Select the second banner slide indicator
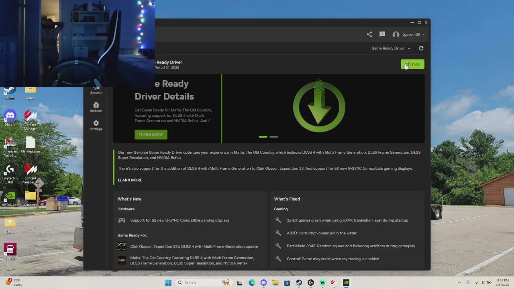The height and width of the screenshot is (289, 514). (274, 137)
